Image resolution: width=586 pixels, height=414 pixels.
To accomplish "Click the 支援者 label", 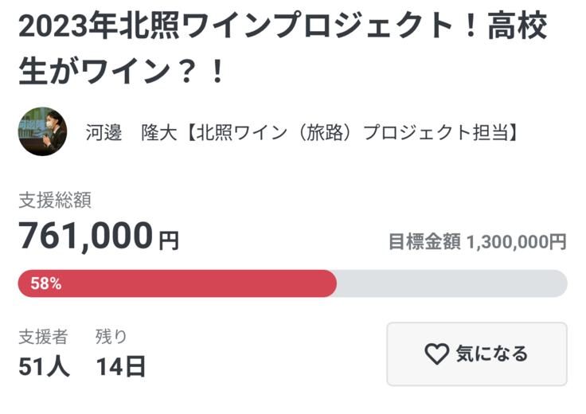I will (x=43, y=337).
